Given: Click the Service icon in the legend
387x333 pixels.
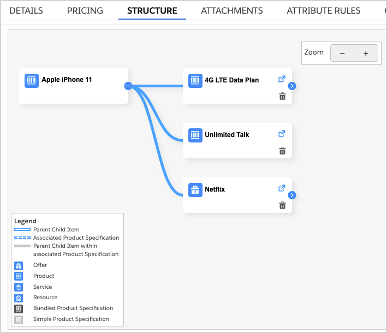Looking at the screenshot, I should click(x=19, y=287).
